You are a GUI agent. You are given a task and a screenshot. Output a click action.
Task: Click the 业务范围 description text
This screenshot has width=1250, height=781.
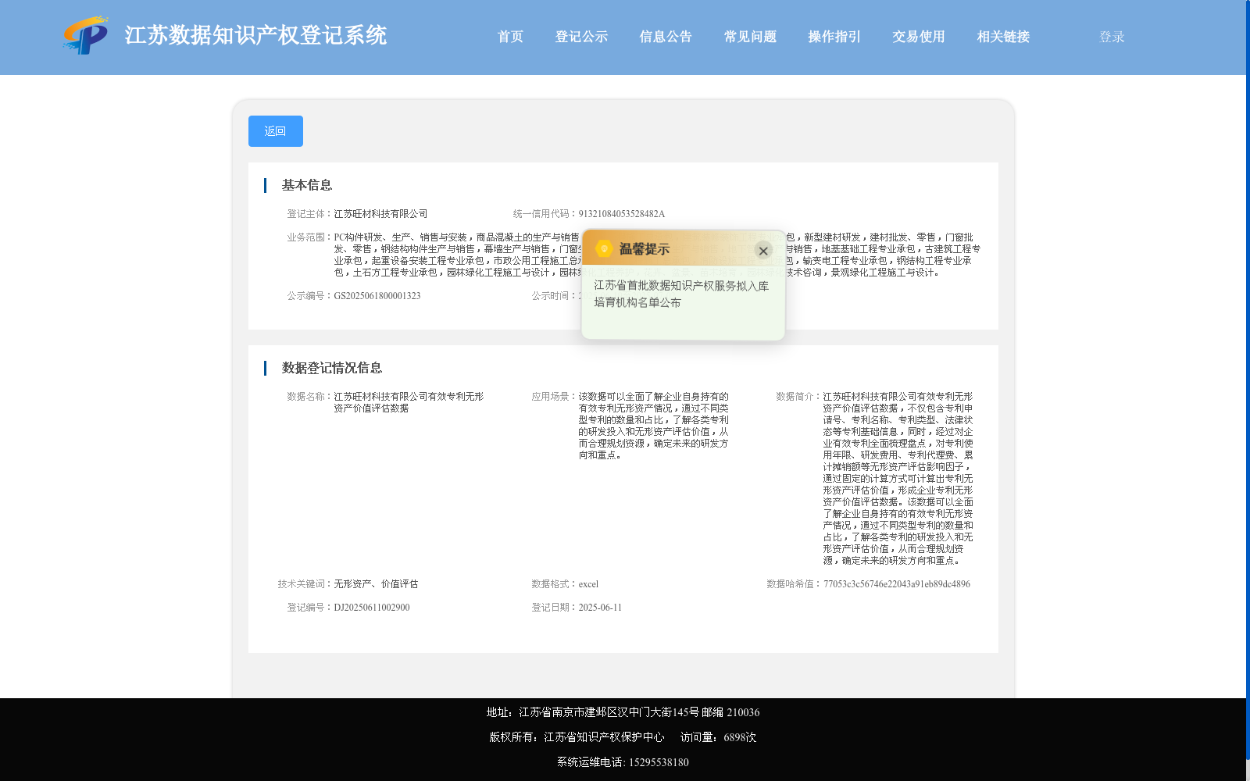[x=656, y=255]
